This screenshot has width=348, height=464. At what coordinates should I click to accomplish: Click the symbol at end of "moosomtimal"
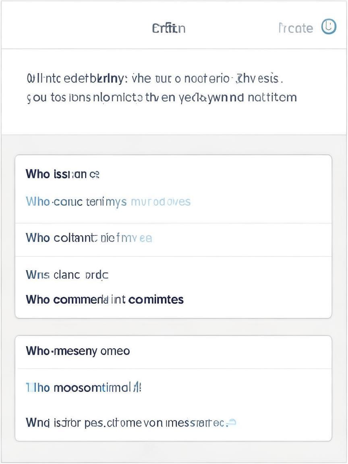coord(137,387)
